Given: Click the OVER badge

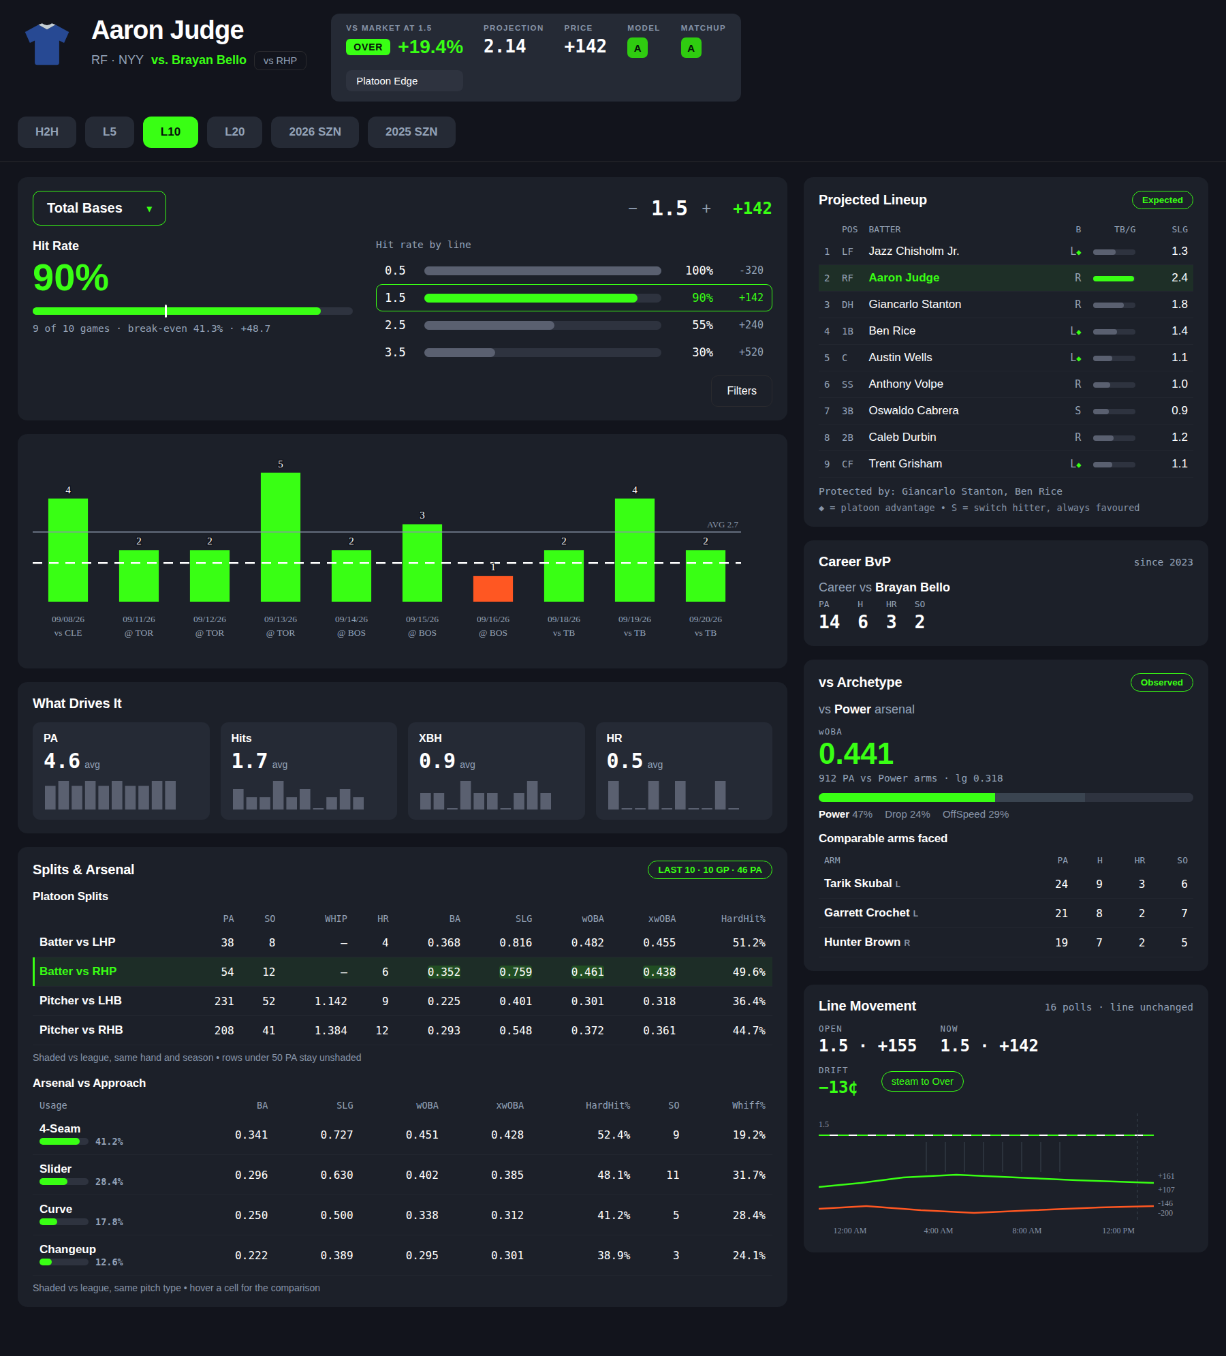Looking at the screenshot, I should click(368, 47).
